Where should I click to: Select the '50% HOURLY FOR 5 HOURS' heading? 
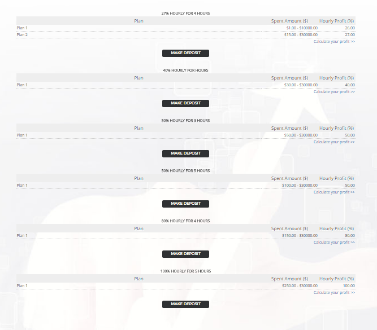click(185, 170)
